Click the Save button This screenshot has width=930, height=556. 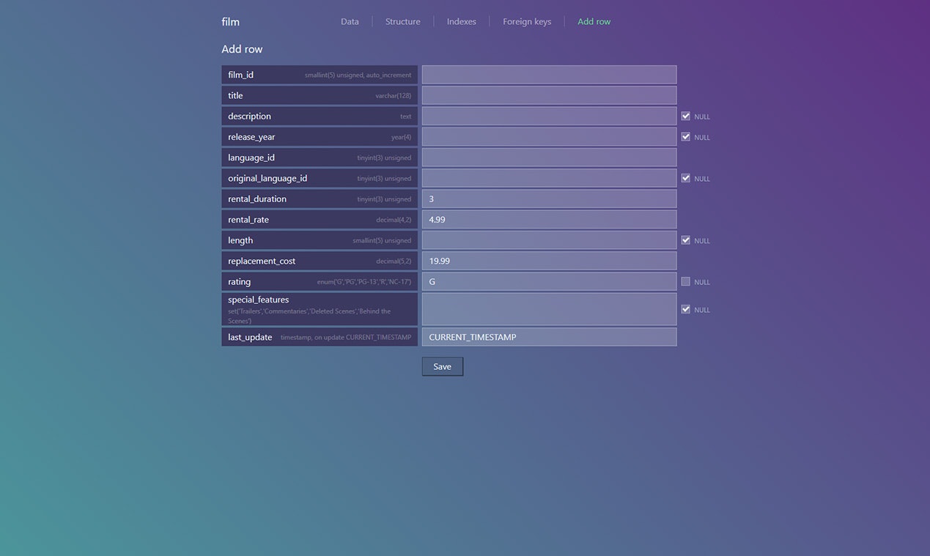point(442,366)
